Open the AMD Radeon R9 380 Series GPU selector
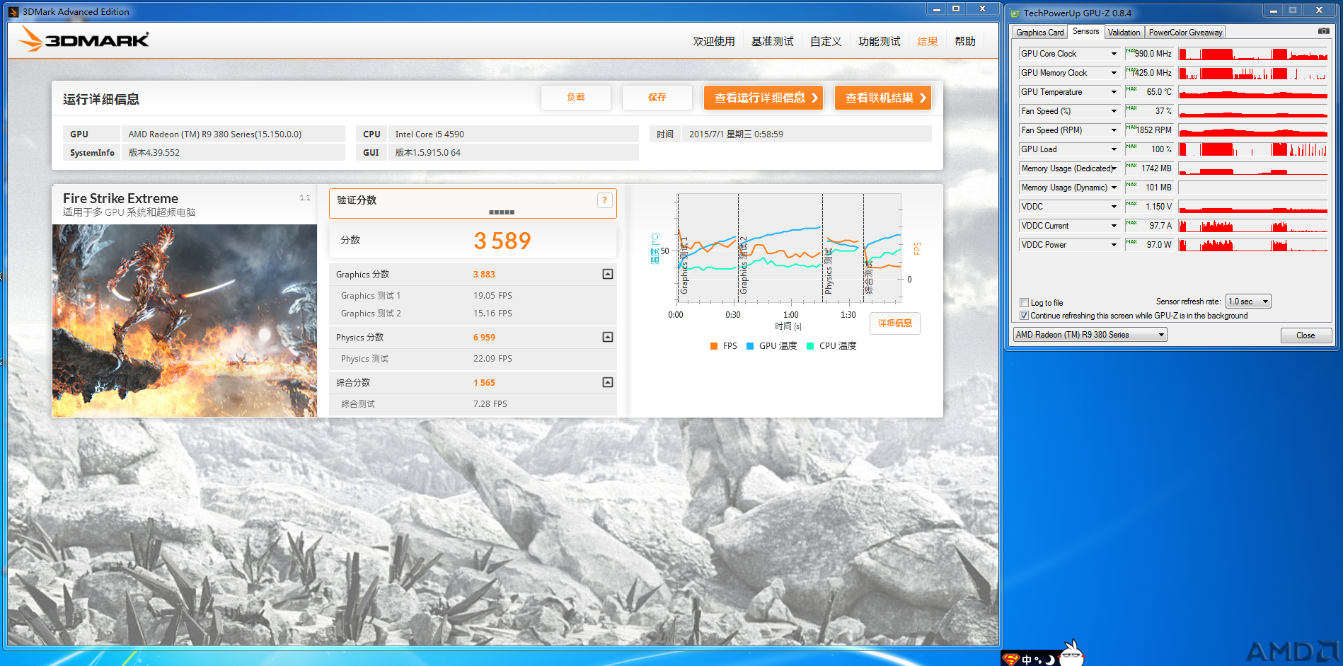The image size is (1343, 666). pos(1090,335)
